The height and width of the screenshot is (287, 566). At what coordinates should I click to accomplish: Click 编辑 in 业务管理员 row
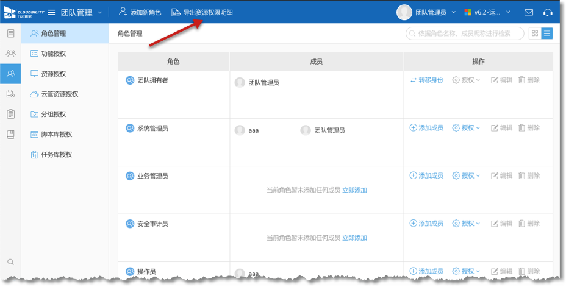click(x=502, y=175)
